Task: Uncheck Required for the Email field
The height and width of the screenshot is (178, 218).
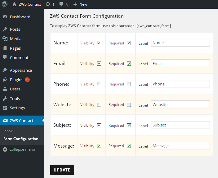Action: pos(129,64)
